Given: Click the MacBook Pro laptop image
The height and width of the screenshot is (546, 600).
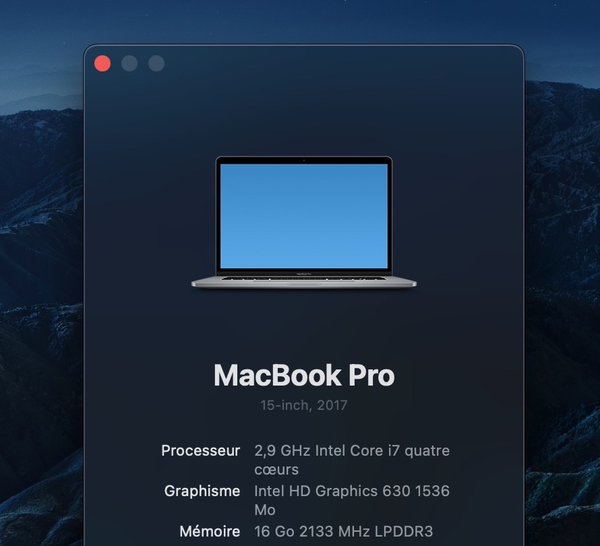Looking at the screenshot, I should (x=304, y=222).
